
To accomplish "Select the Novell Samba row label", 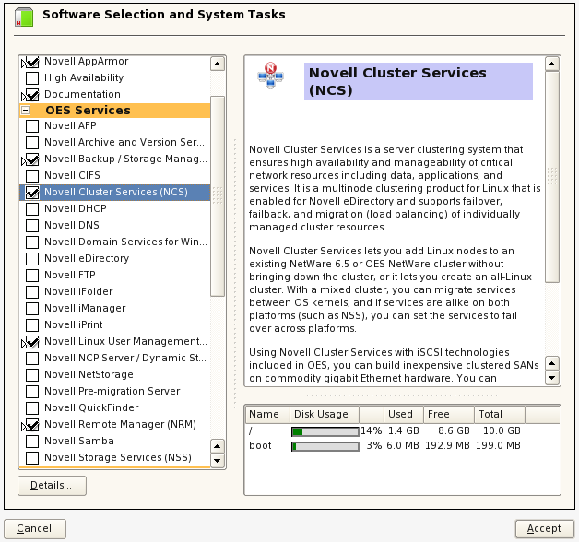I will coord(79,441).
